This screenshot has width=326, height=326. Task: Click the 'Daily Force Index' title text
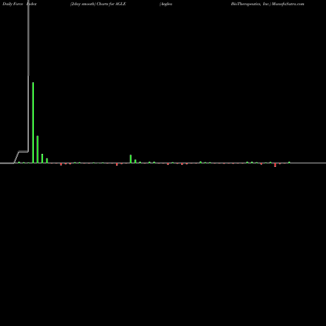click(20, 4)
